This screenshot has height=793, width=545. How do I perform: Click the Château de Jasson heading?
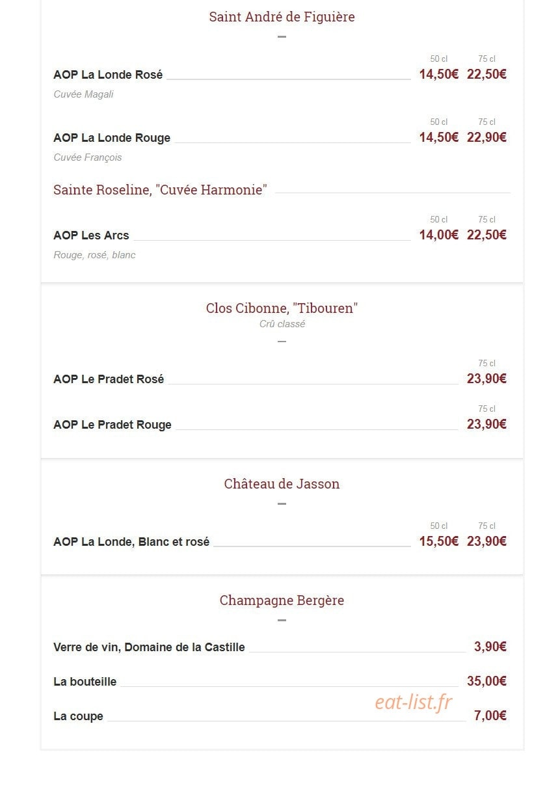point(282,484)
